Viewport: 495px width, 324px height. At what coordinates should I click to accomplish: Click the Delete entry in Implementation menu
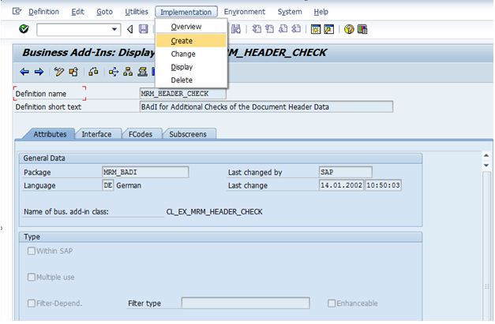pyautogui.click(x=182, y=80)
